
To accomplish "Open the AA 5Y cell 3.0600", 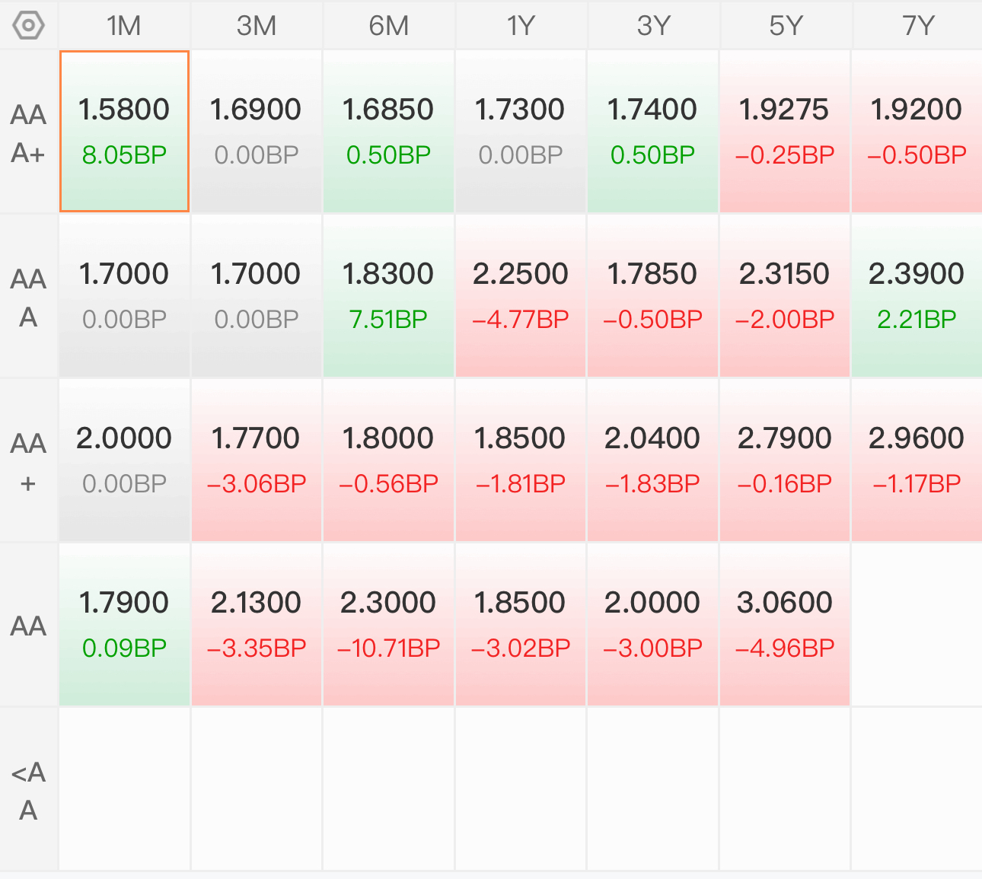I will point(785,625).
